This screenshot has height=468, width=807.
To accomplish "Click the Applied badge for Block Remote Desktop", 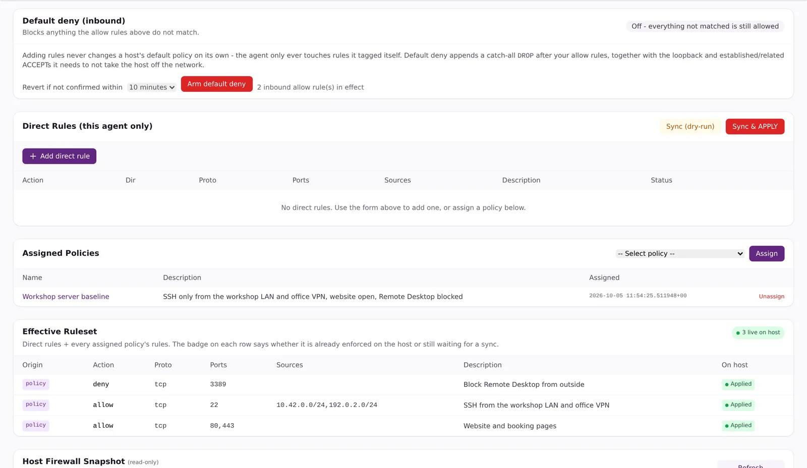I will coord(738,384).
